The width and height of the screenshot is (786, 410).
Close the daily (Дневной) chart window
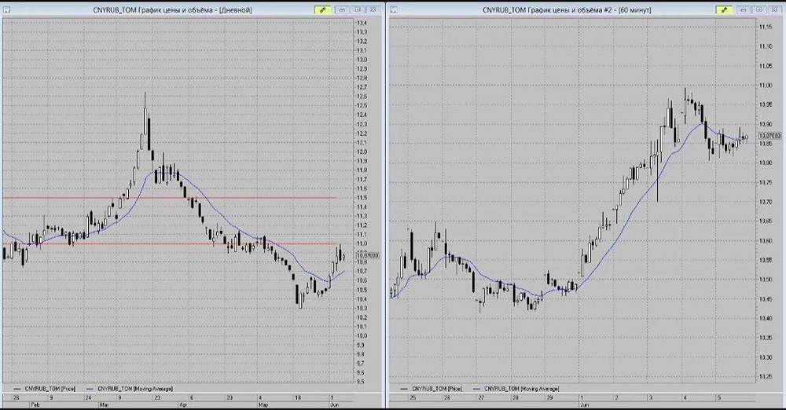coord(373,9)
